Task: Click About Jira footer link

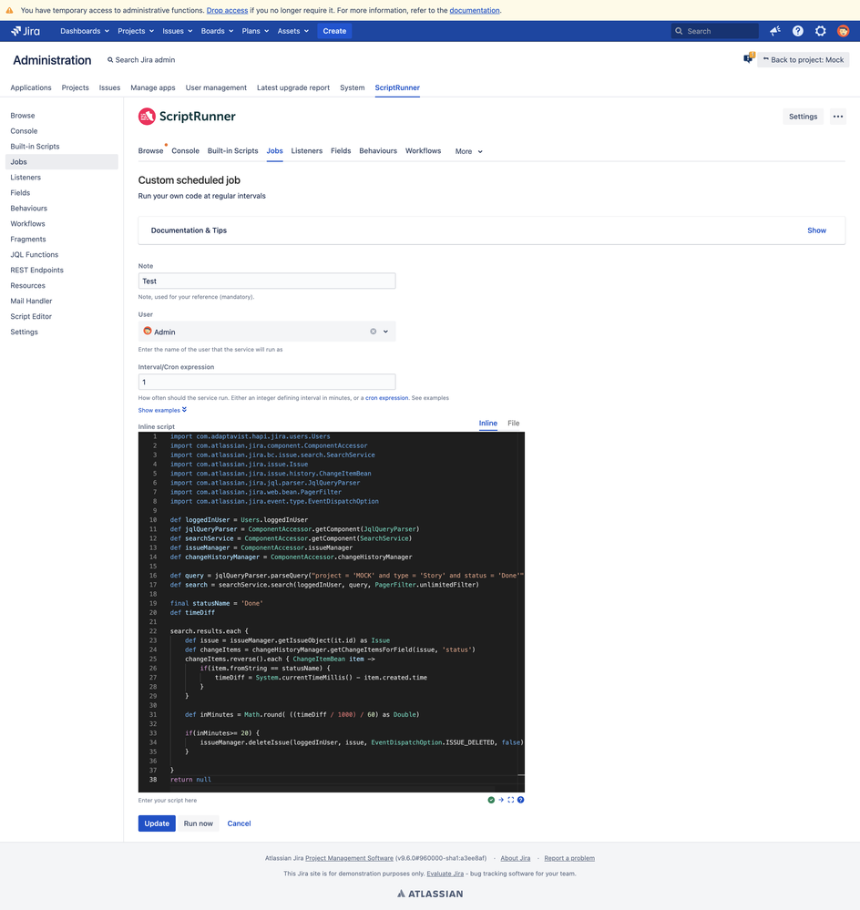Action: pyautogui.click(x=516, y=858)
